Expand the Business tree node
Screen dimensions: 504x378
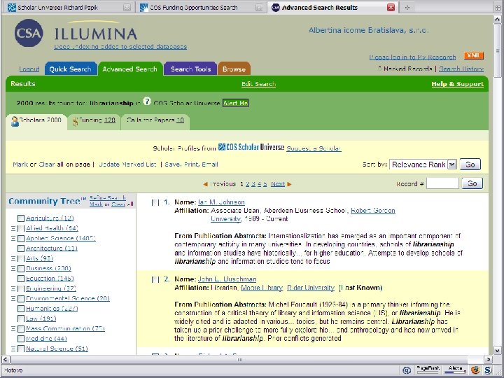(13, 268)
